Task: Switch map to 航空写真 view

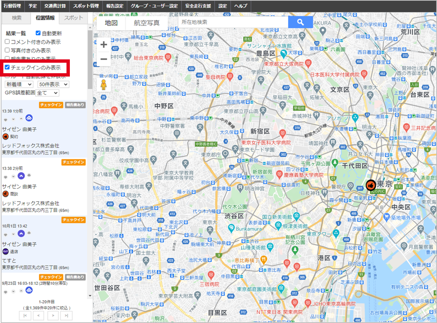Action: 146,23
